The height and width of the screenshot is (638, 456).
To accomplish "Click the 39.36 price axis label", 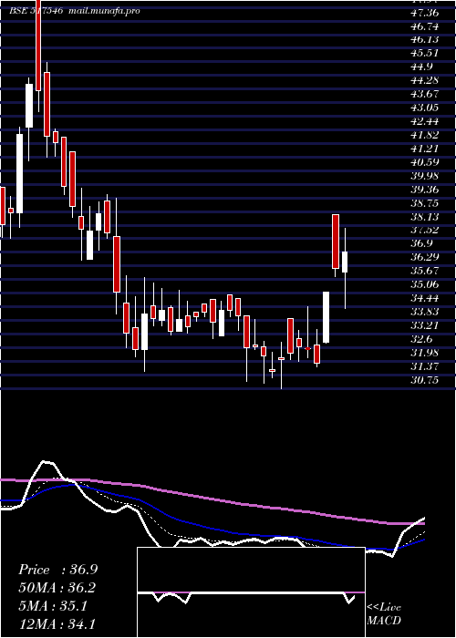I will (x=425, y=190).
